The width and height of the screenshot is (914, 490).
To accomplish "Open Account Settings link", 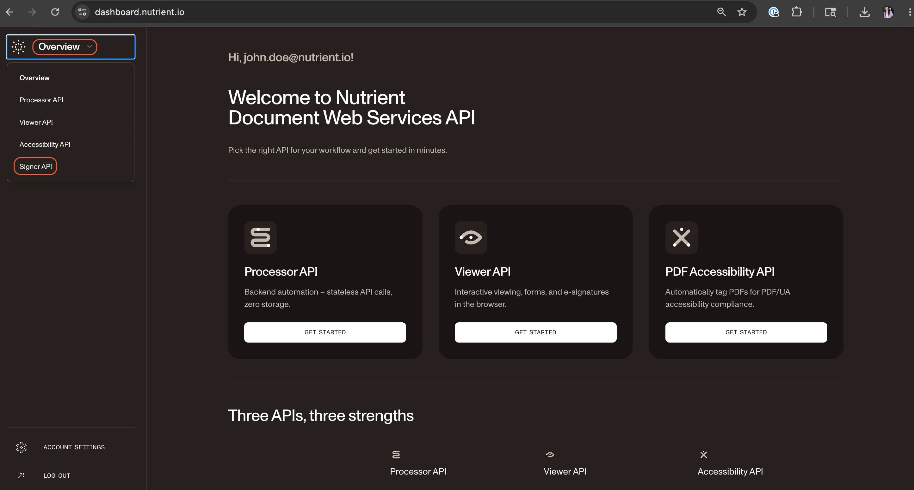I will coord(74,447).
